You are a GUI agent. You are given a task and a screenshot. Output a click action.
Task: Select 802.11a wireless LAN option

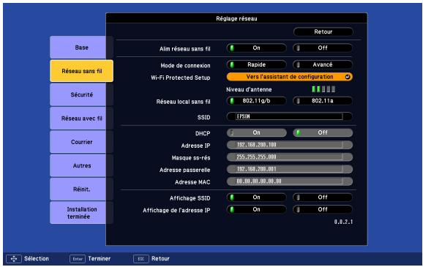pos(323,101)
